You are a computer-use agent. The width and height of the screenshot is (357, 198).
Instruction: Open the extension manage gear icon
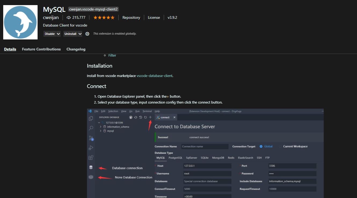pos(87,34)
